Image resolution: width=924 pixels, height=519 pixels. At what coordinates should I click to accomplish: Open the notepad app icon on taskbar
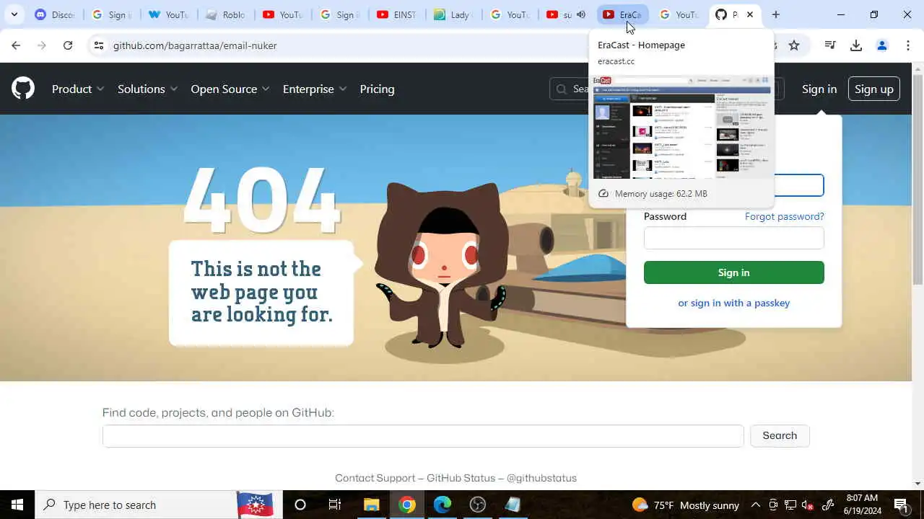coord(513,505)
